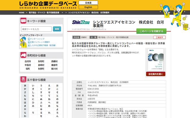Select kana い in the syllabary index

coord(33,86)
